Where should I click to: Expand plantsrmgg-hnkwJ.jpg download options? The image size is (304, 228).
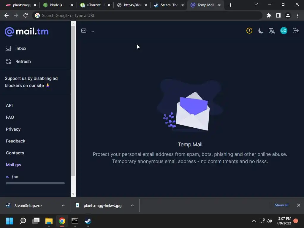(x=132, y=205)
